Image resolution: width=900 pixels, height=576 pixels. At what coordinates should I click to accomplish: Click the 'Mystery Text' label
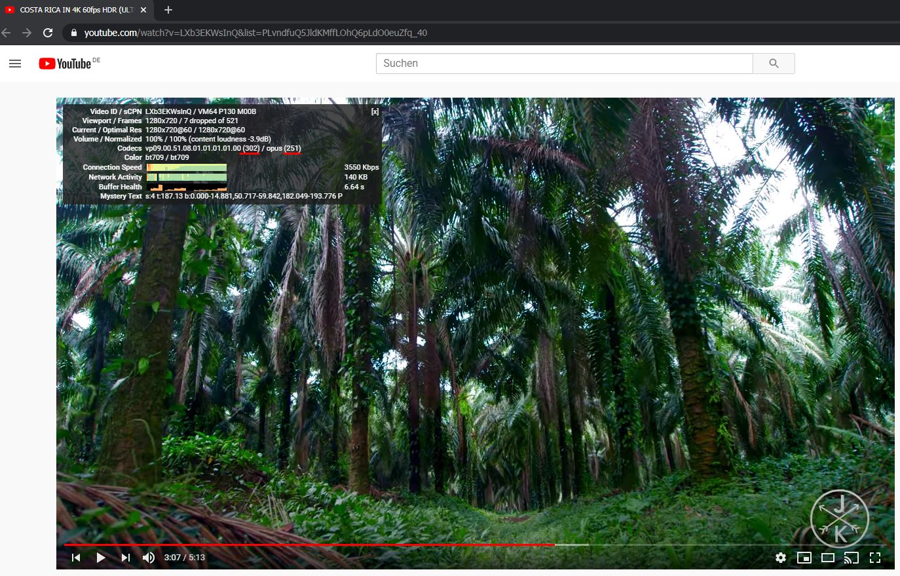click(x=121, y=196)
